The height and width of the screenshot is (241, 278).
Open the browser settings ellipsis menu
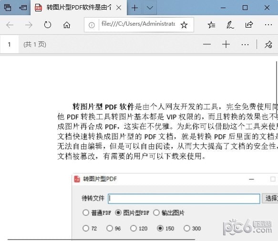[268, 25]
